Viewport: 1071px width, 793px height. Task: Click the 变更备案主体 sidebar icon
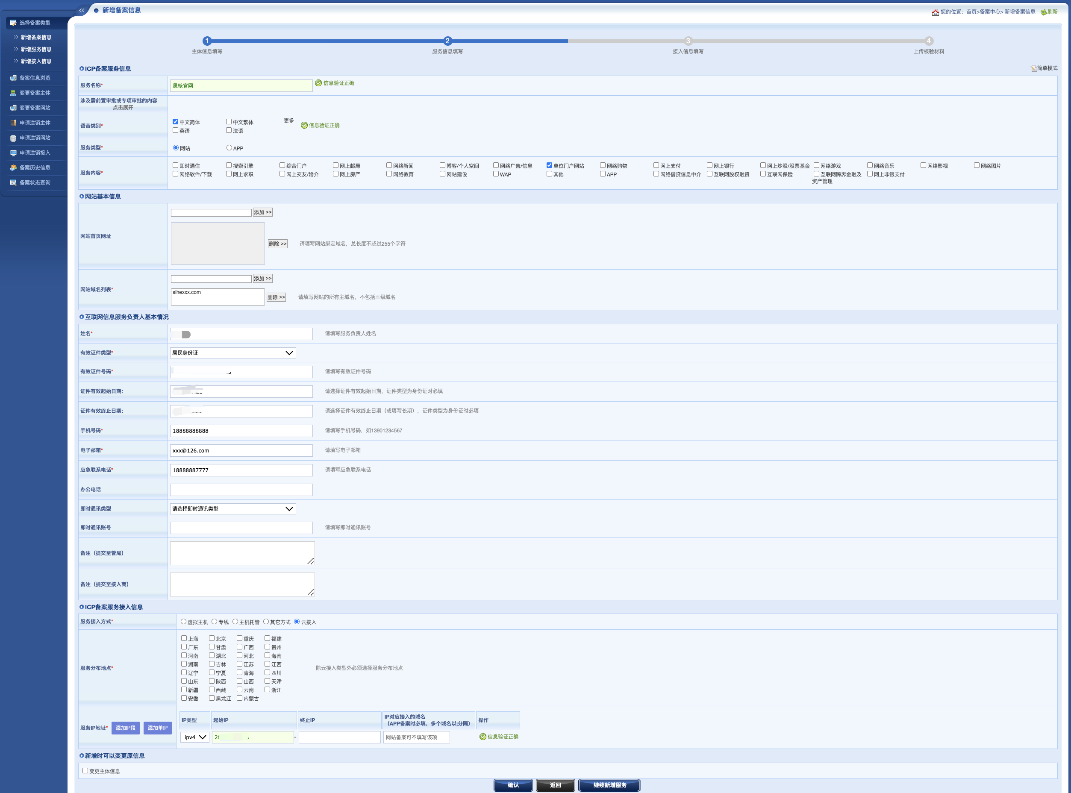click(13, 93)
